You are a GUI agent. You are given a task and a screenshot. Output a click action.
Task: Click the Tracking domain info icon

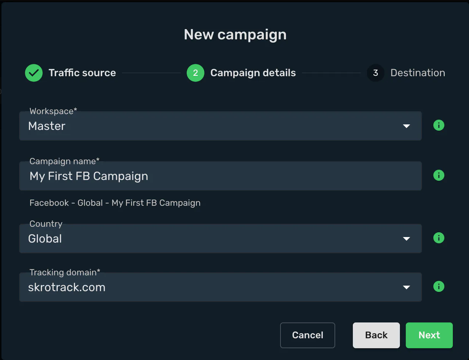pos(439,287)
